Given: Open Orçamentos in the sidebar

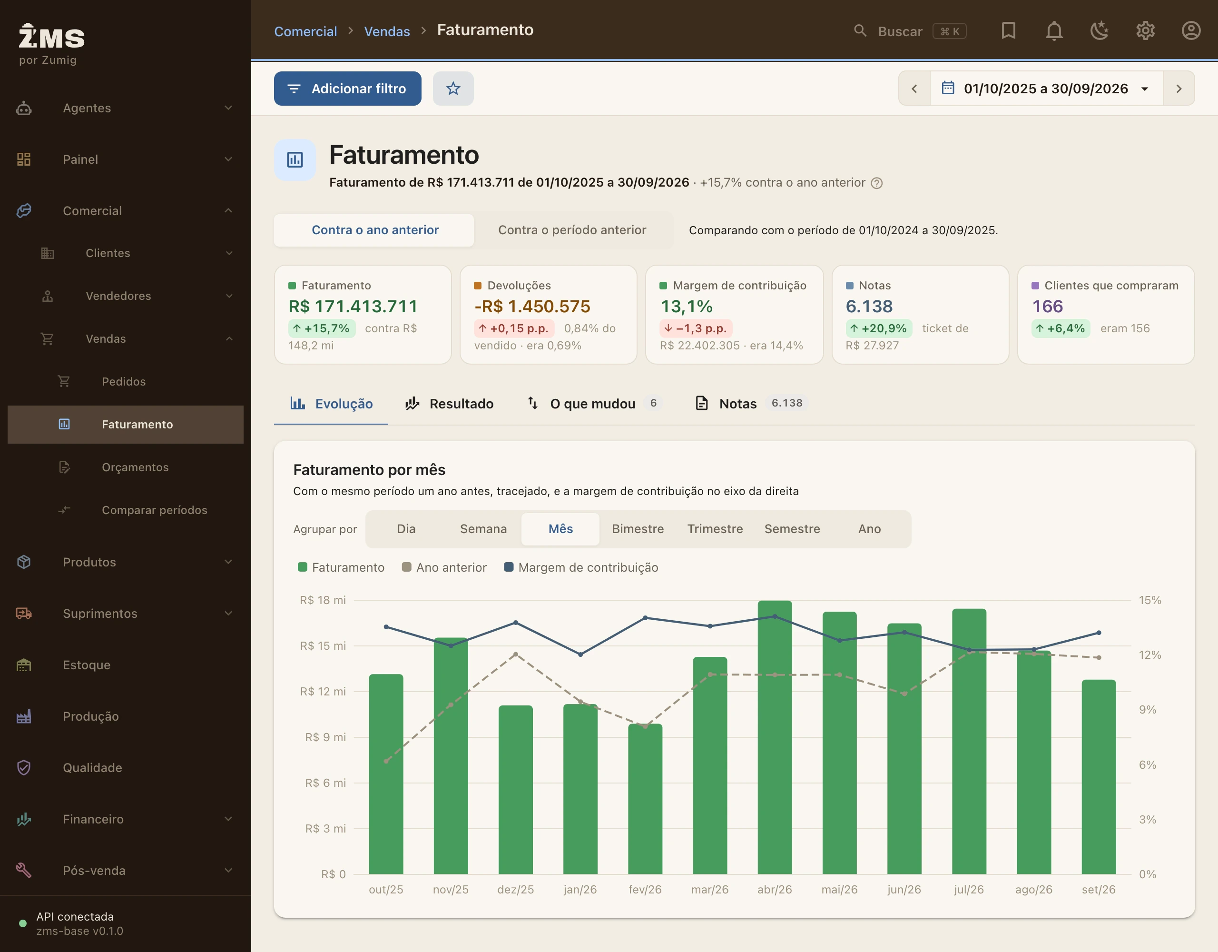Looking at the screenshot, I should [126, 467].
